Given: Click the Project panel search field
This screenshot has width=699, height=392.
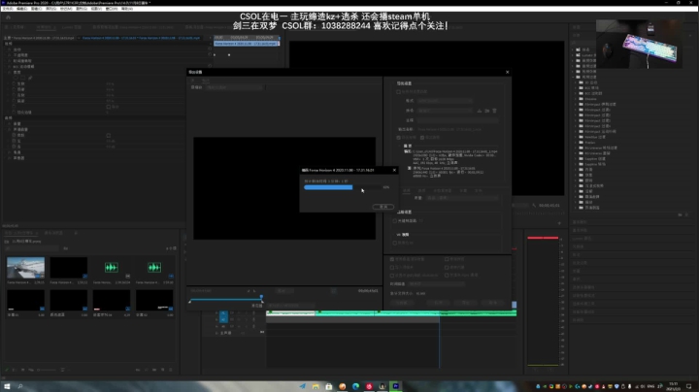Looking at the screenshot, I should point(31,248).
